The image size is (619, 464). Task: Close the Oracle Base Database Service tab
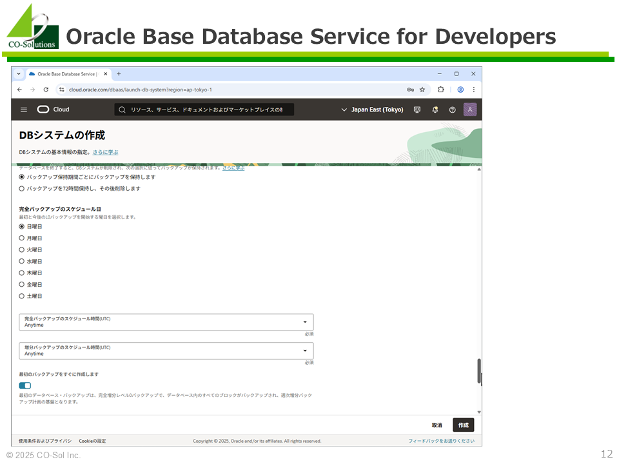(x=105, y=73)
